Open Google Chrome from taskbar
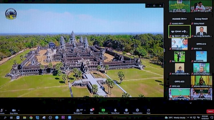Viewport: 214px width, 120px height. pos(31,117)
